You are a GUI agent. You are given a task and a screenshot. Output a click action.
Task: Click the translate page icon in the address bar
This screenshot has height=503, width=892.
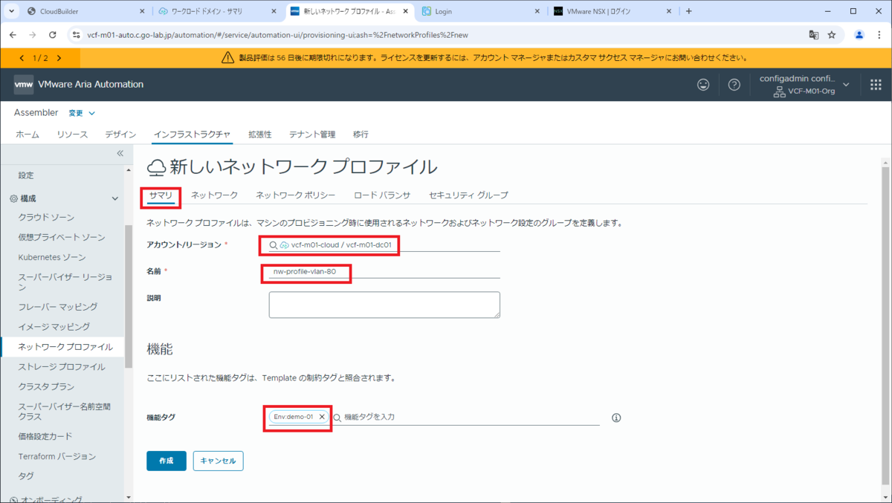click(x=814, y=35)
